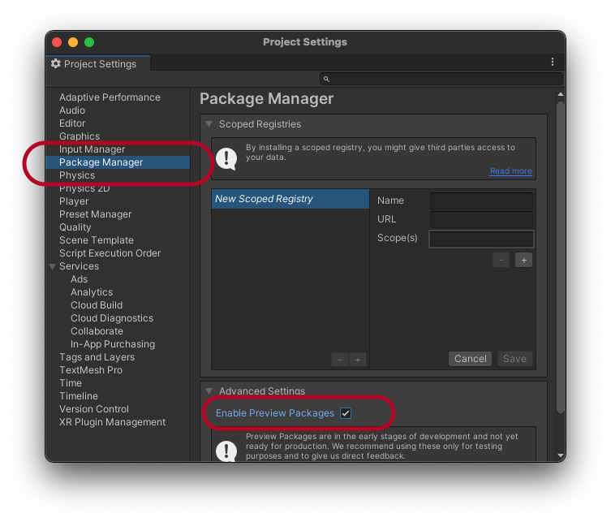Open Cloud Build service settings
This screenshot has height=522, width=611.
tap(97, 305)
